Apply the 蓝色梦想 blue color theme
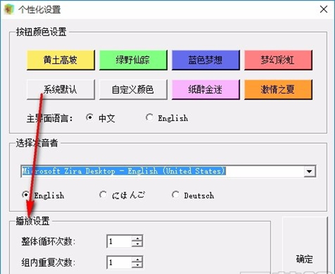335x274 pixels. (x=205, y=60)
